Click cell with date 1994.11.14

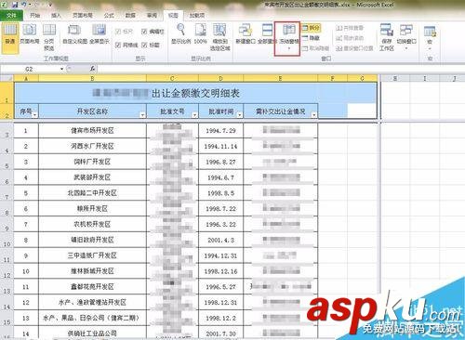(x=220, y=147)
